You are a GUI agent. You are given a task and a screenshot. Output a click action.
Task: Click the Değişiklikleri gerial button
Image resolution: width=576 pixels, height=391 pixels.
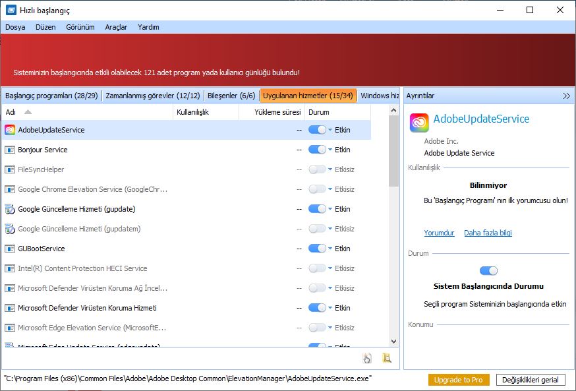click(531, 380)
